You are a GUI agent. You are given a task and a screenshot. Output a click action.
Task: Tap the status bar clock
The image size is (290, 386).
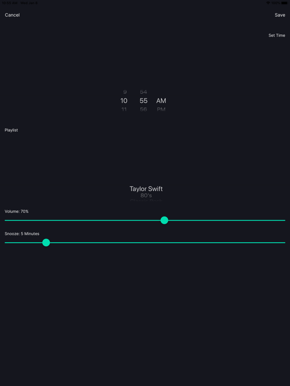click(10, 3)
